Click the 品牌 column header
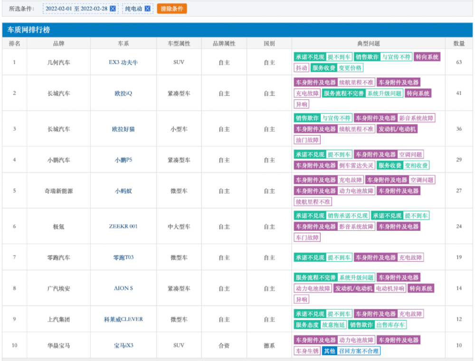475x361 pixels. [x=58, y=44]
